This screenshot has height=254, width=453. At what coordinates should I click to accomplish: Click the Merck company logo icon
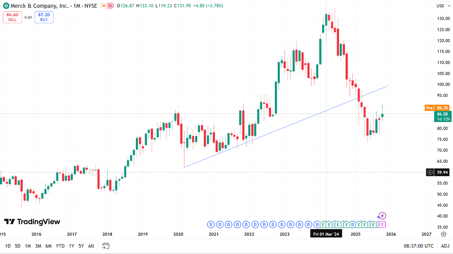[6, 6]
